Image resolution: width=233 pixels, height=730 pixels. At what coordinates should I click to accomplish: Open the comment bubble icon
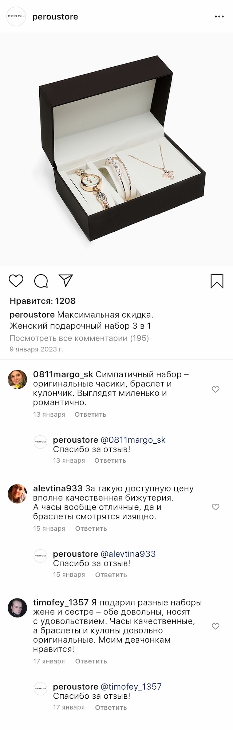[x=41, y=281]
